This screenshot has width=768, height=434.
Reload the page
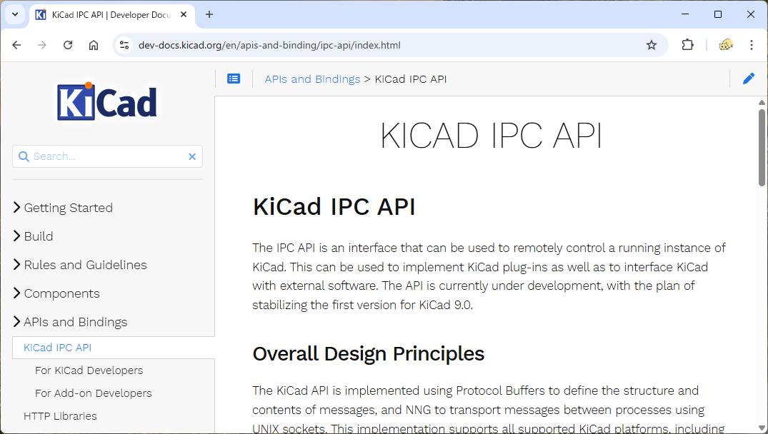pyautogui.click(x=68, y=45)
